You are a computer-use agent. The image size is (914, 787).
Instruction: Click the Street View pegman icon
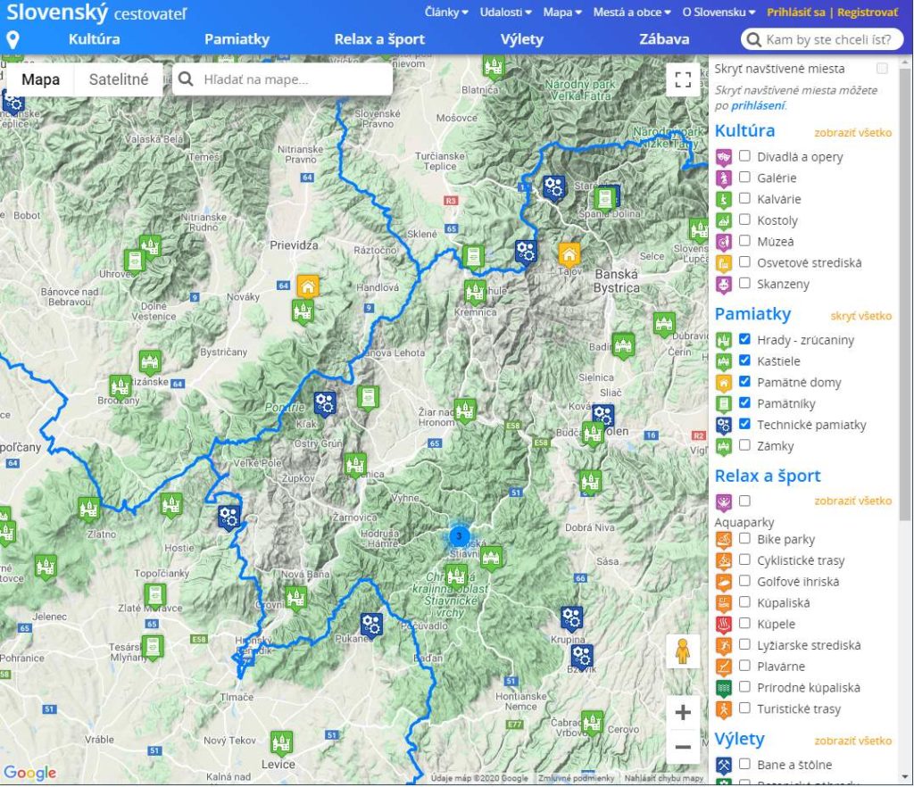[683, 652]
